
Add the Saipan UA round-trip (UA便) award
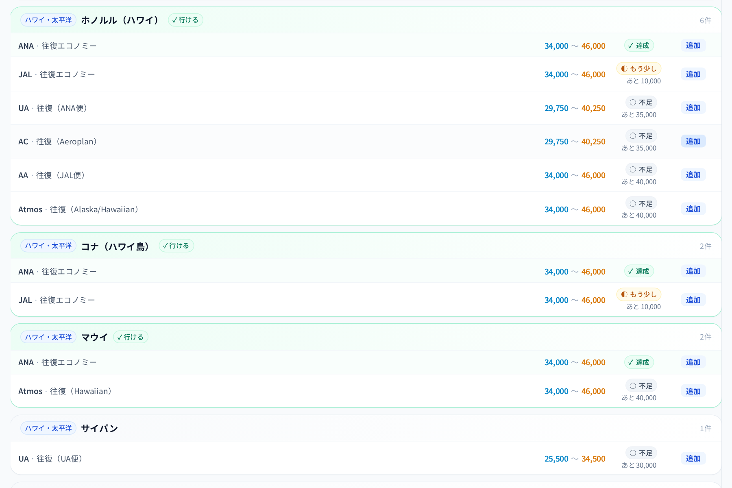(693, 459)
